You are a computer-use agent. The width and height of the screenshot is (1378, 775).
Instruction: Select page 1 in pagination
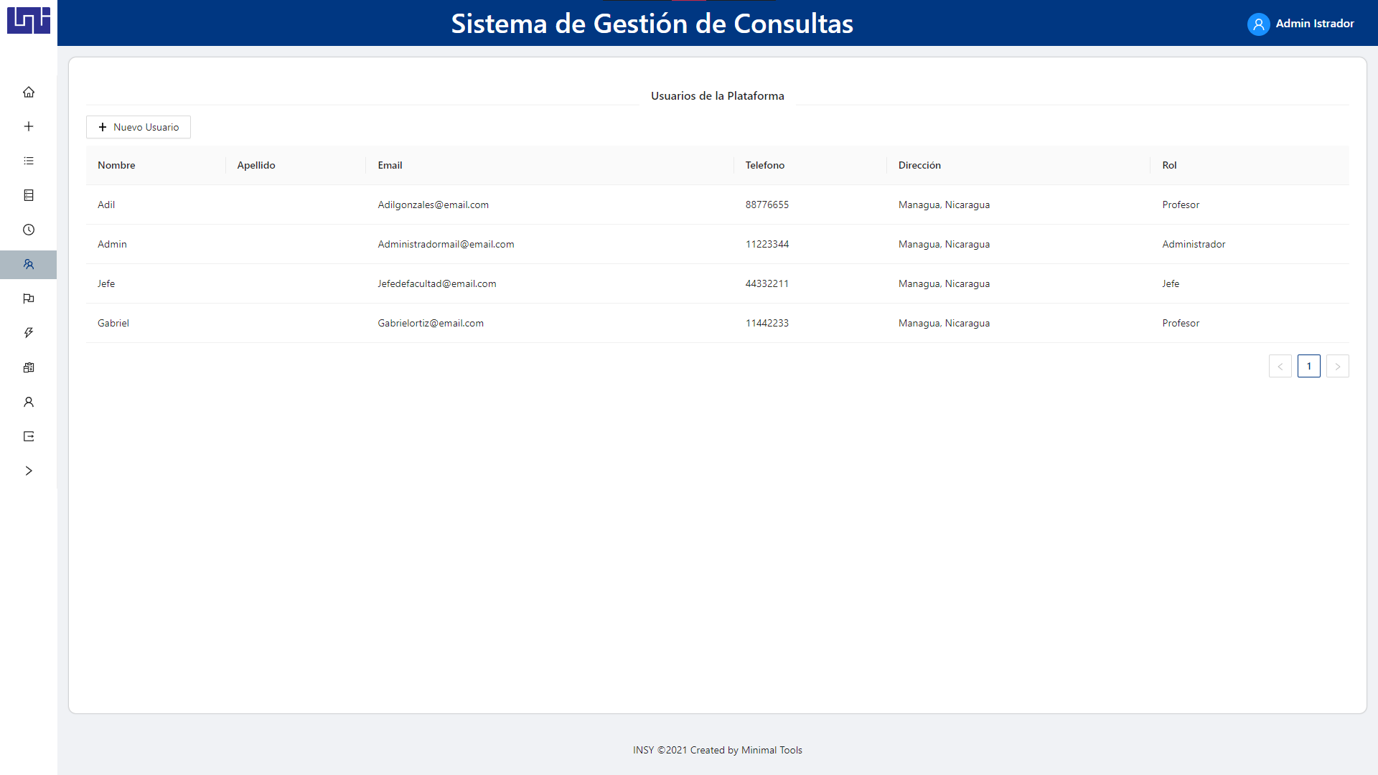coord(1308,366)
